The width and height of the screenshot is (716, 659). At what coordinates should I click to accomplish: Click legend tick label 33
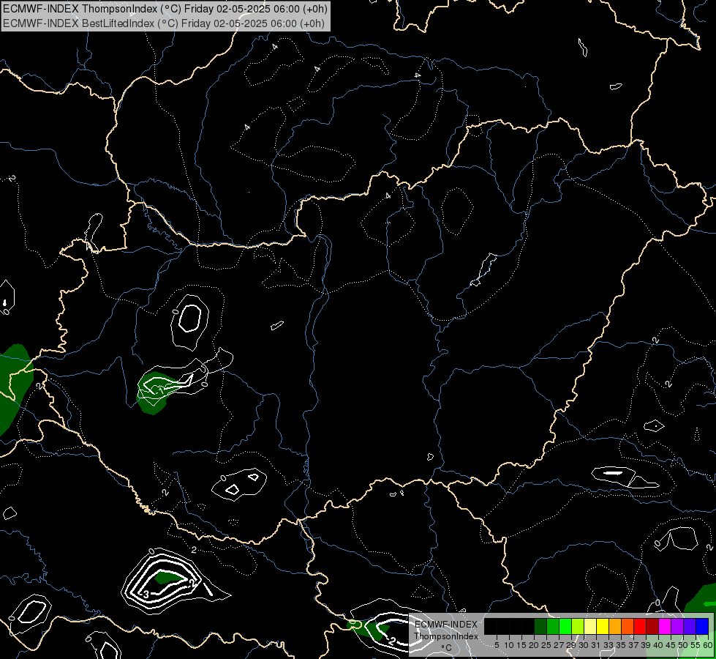coord(608,645)
